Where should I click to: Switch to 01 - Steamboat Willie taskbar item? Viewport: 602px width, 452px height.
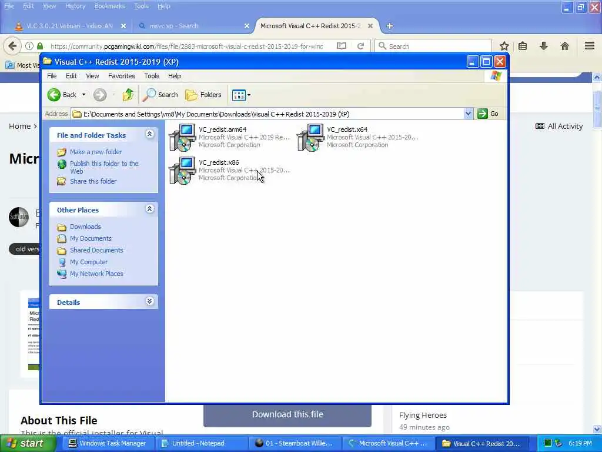coord(294,444)
